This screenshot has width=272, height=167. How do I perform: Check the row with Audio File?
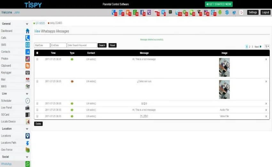(37, 110)
